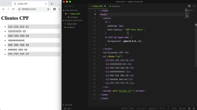The image size is (197, 110).
Task: Split the editor to the right
Action: click(x=189, y=6)
